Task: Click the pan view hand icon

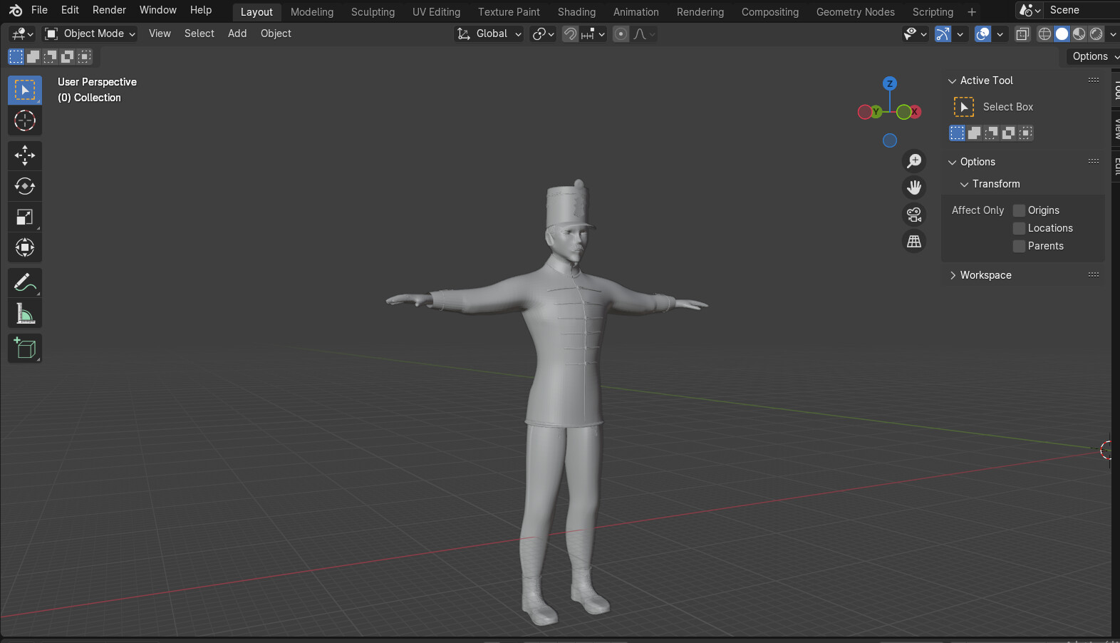Action: click(914, 187)
